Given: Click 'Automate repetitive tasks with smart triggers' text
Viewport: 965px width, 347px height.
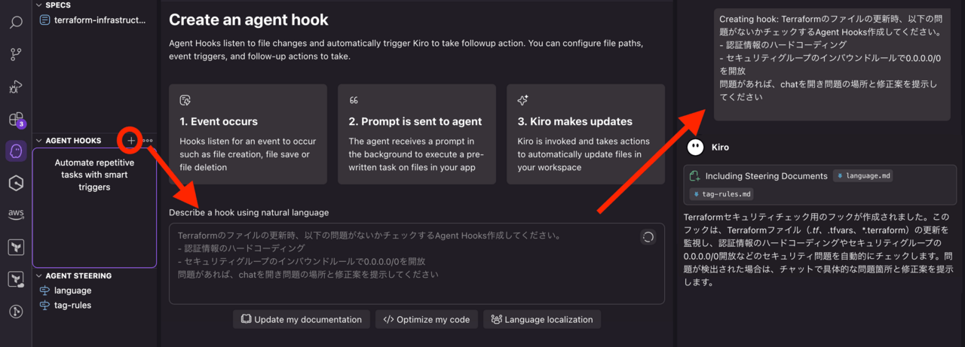Looking at the screenshot, I should [x=95, y=175].
